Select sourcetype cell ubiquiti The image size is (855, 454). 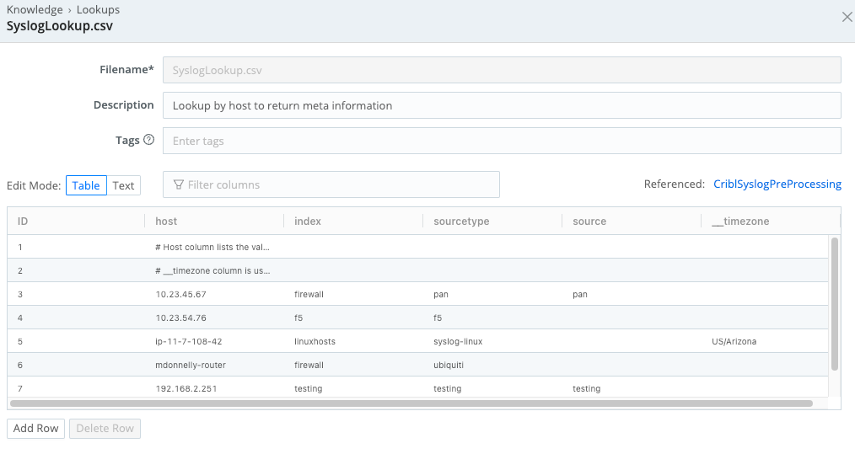[449, 366]
